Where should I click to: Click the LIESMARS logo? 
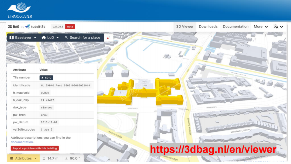[20, 10]
